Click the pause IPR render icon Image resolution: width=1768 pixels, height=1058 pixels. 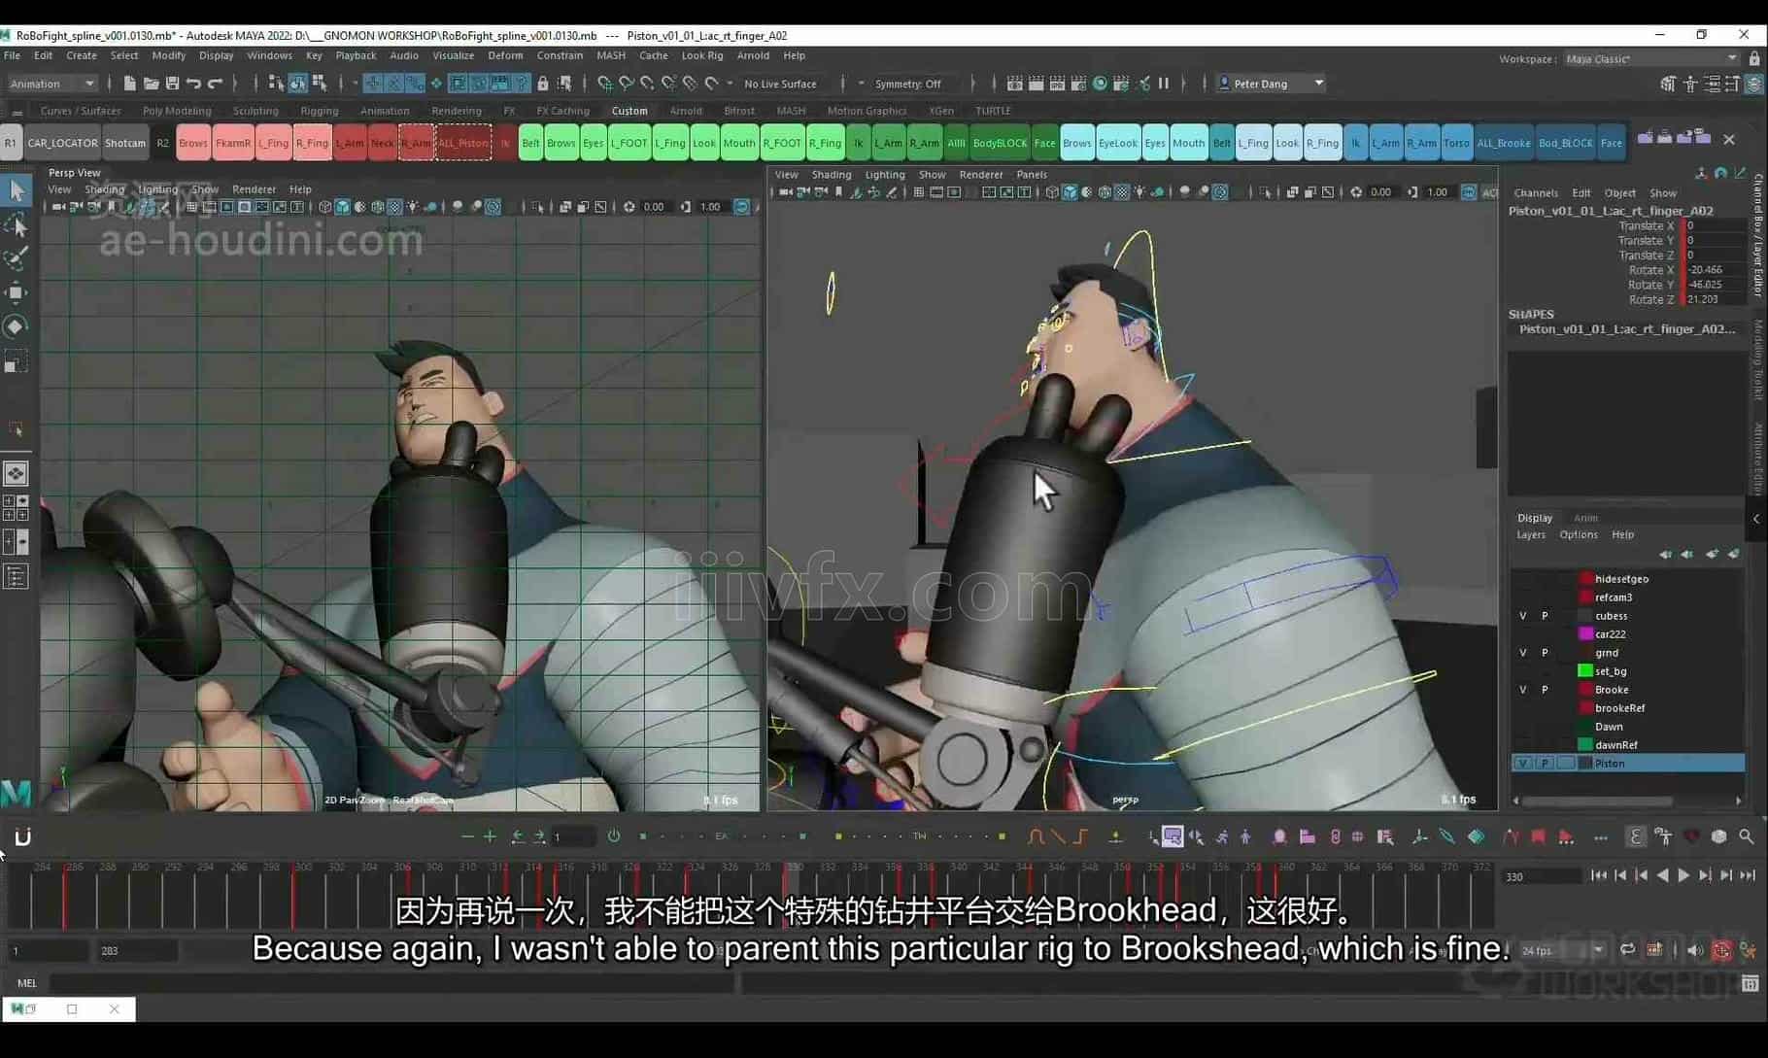point(1164,84)
